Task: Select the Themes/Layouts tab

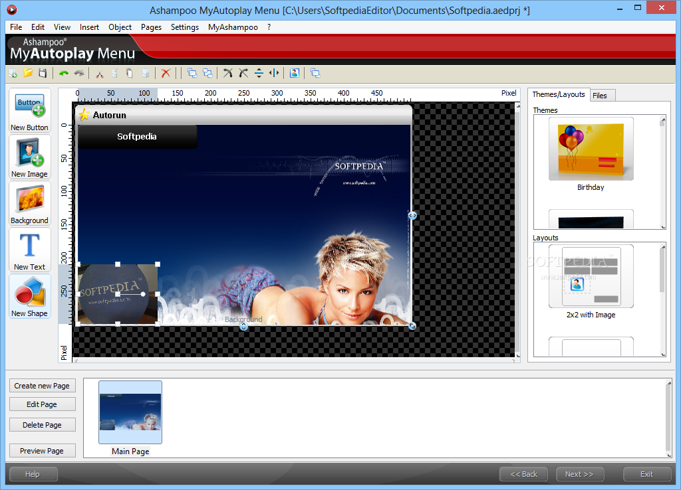Action: [x=559, y=94]
